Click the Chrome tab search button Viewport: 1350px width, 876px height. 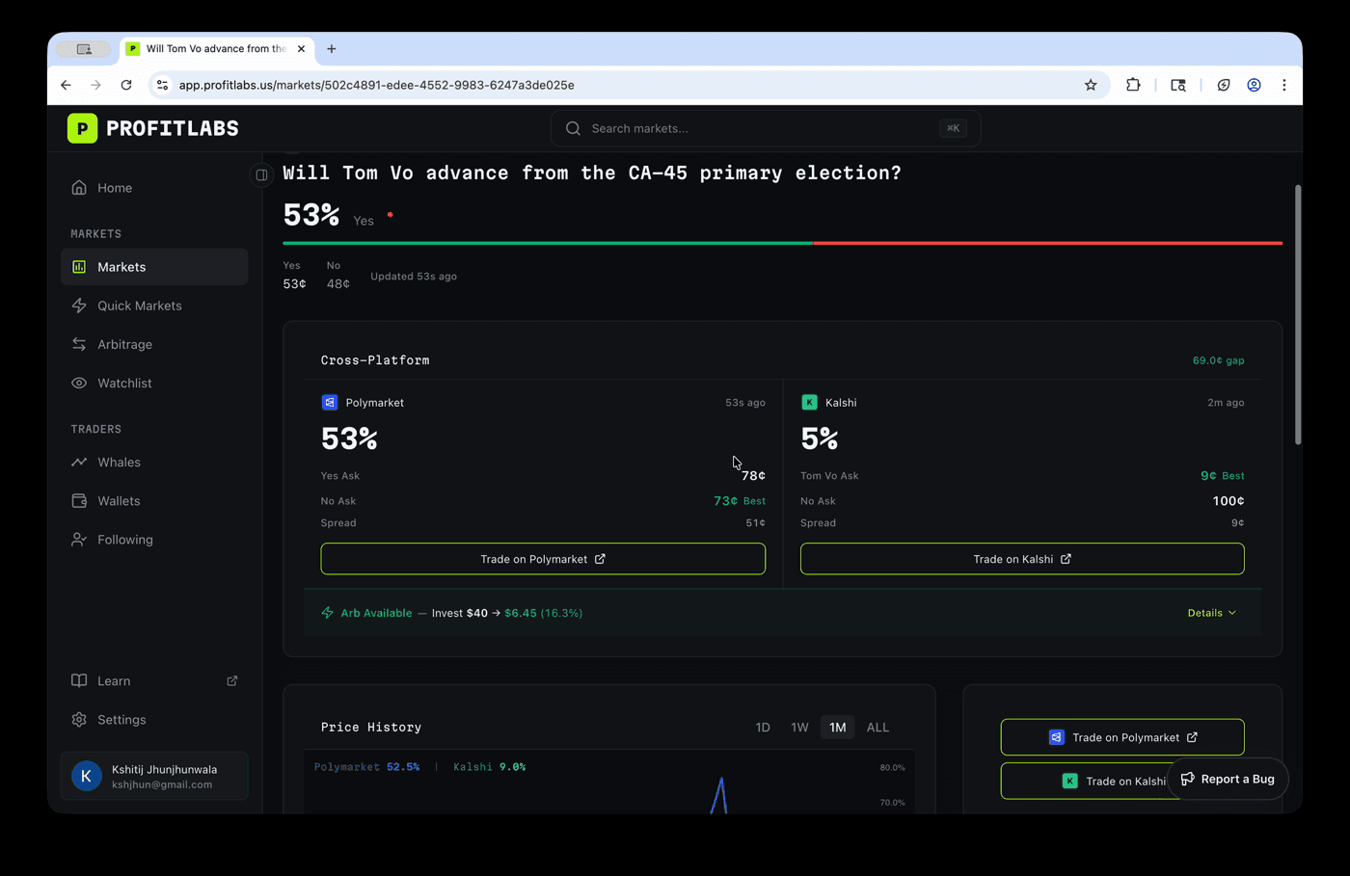[x=84, y=48]
